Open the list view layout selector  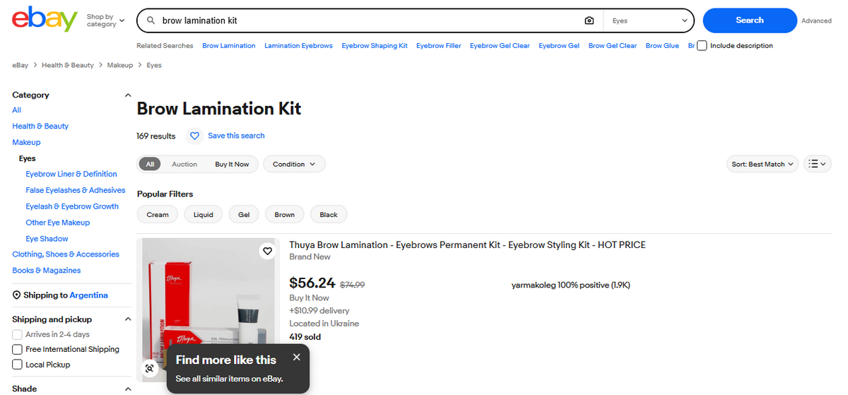click(x=817, y=164)
